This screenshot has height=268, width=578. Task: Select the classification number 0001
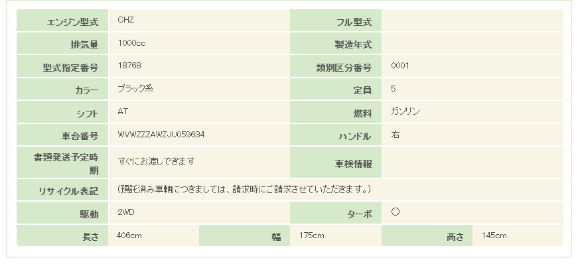click(x=400, y=66)
